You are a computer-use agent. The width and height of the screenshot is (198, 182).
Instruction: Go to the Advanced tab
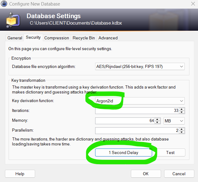pos(108,38)
